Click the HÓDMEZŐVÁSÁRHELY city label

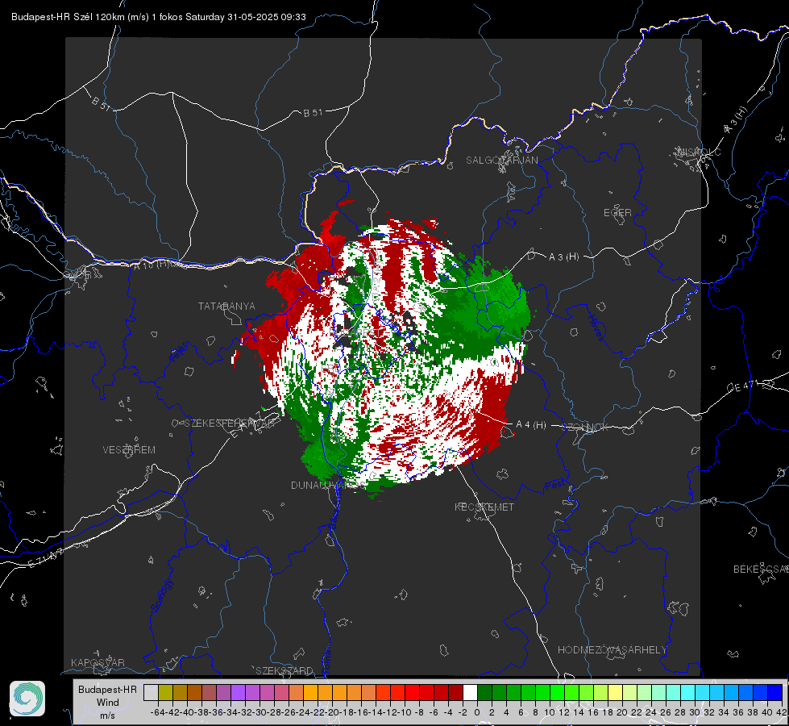tap(612, 650)
